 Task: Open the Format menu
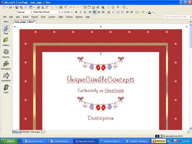tap(34, 17)
